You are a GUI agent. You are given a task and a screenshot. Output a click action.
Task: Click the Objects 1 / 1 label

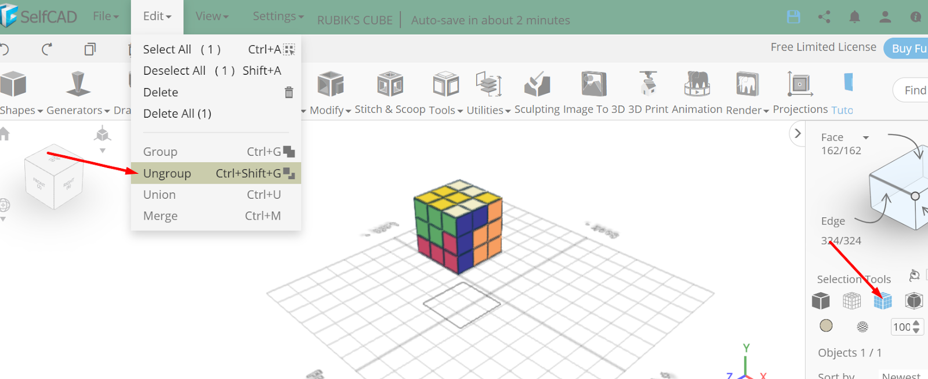coord(850,352)
